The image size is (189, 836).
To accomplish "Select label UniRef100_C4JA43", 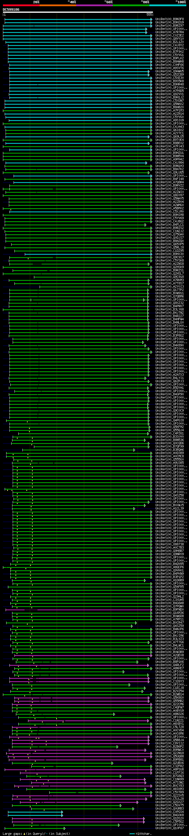I will coord(170,127).
